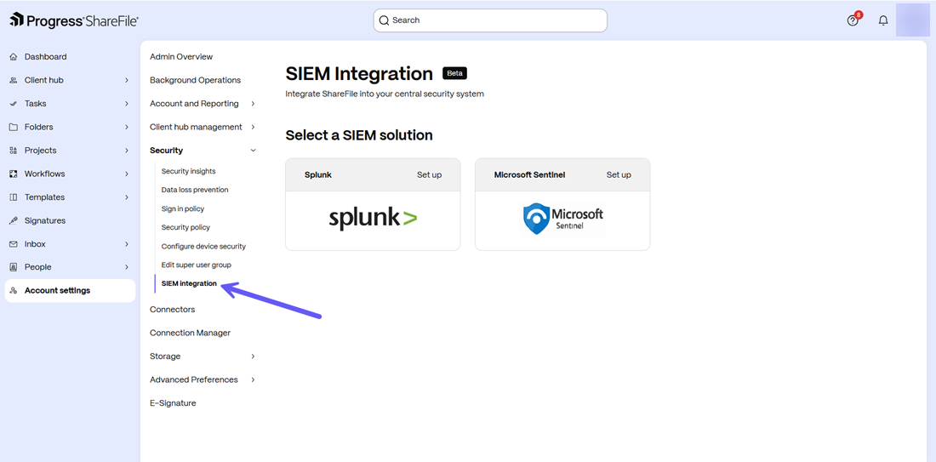This screenshot has height=462, width=936.
Task: Click the Progress ShareFile logo
Action: pyautogui.click(x=75, y=20)
